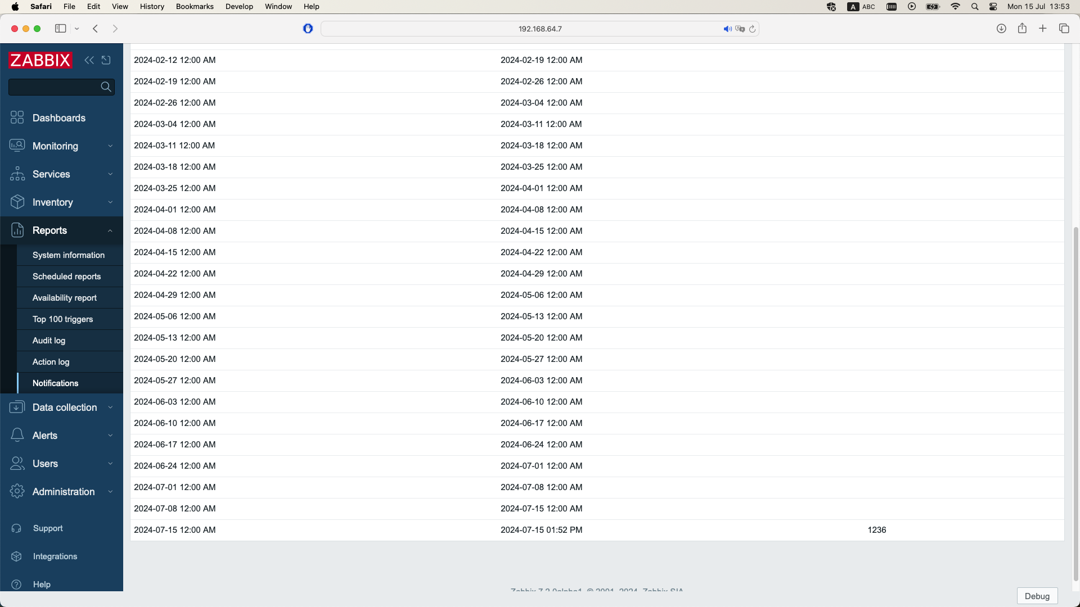Click the Services menu icon
1080x607 pixels.
coord(17,174)
